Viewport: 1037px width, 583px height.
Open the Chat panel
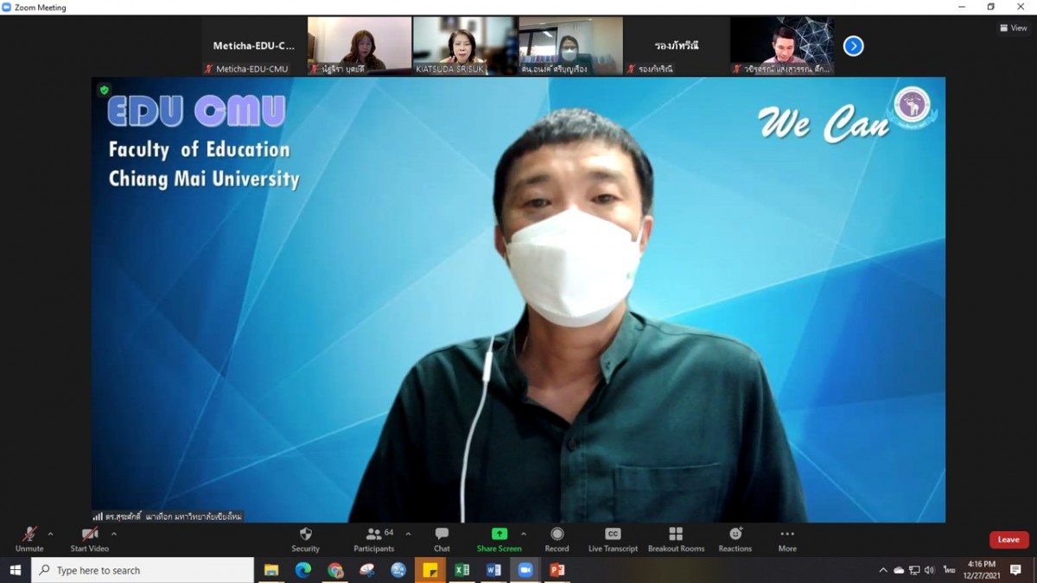(x=442, y=539)
